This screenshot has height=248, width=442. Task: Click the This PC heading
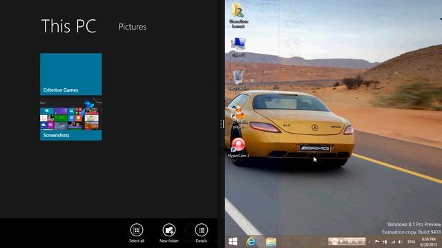[x=68, y=26]
